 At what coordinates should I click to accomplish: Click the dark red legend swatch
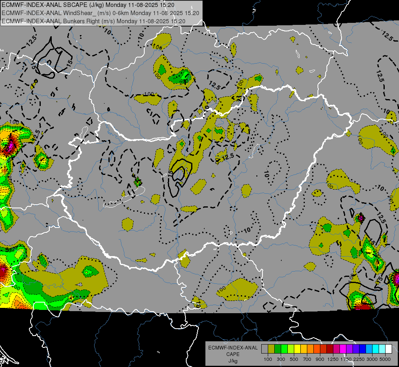click(330, 349)
